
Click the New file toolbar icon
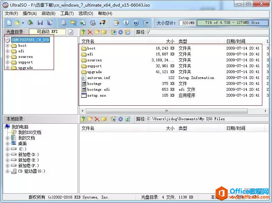(9, 23)
